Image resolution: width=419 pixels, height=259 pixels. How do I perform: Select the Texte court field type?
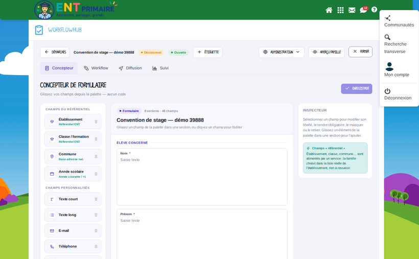point(73,199)
